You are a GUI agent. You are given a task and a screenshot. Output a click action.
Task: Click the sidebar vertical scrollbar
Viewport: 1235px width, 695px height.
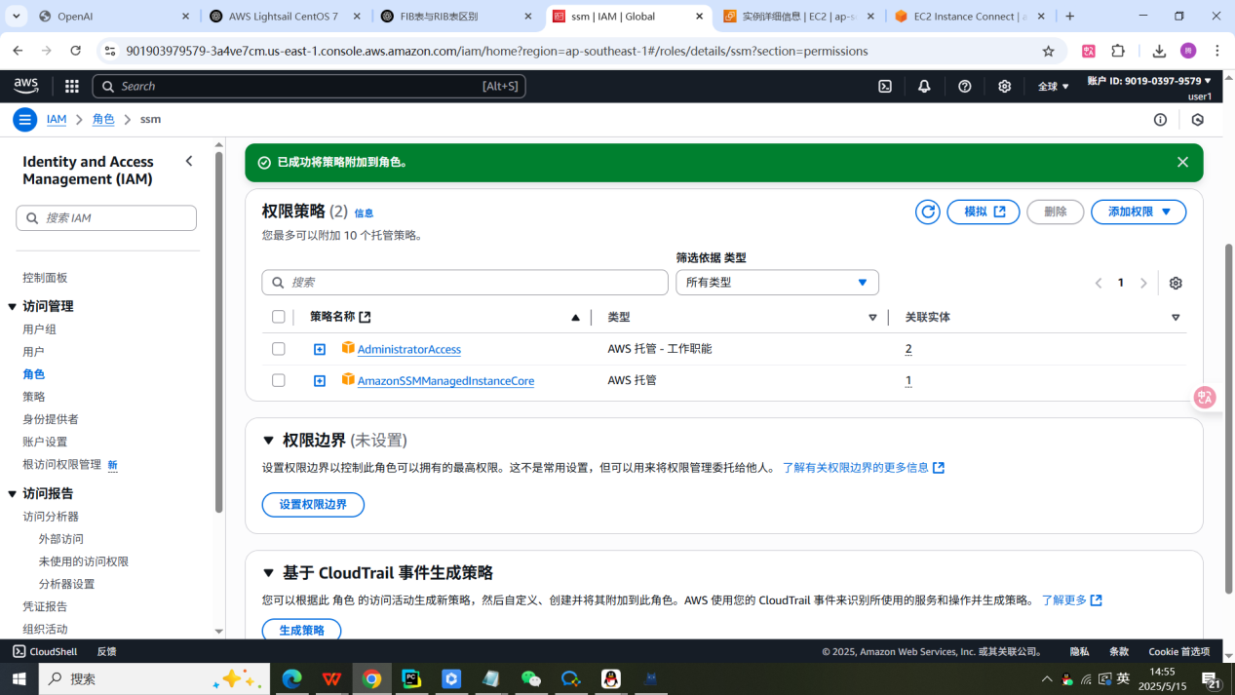tap(219, 331)
